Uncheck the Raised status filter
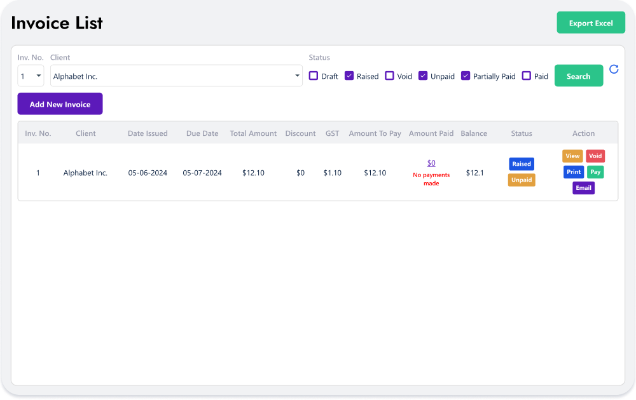The height and width of the screenshot is (400, 636). pyautogui.click(x=349, y=76)
